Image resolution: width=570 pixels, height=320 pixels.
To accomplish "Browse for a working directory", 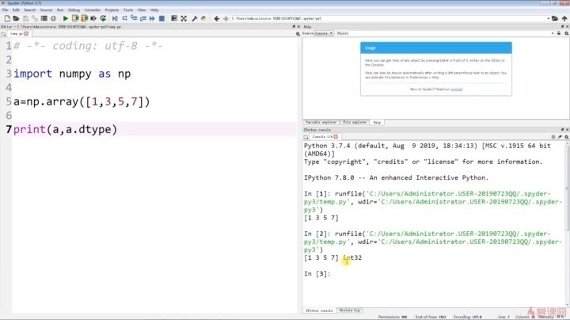I will (555, 18).
